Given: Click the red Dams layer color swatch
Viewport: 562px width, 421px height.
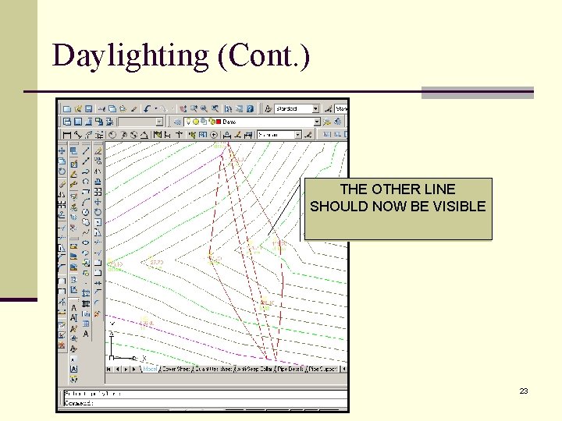Looking at the screenshot, I should 219,122.
